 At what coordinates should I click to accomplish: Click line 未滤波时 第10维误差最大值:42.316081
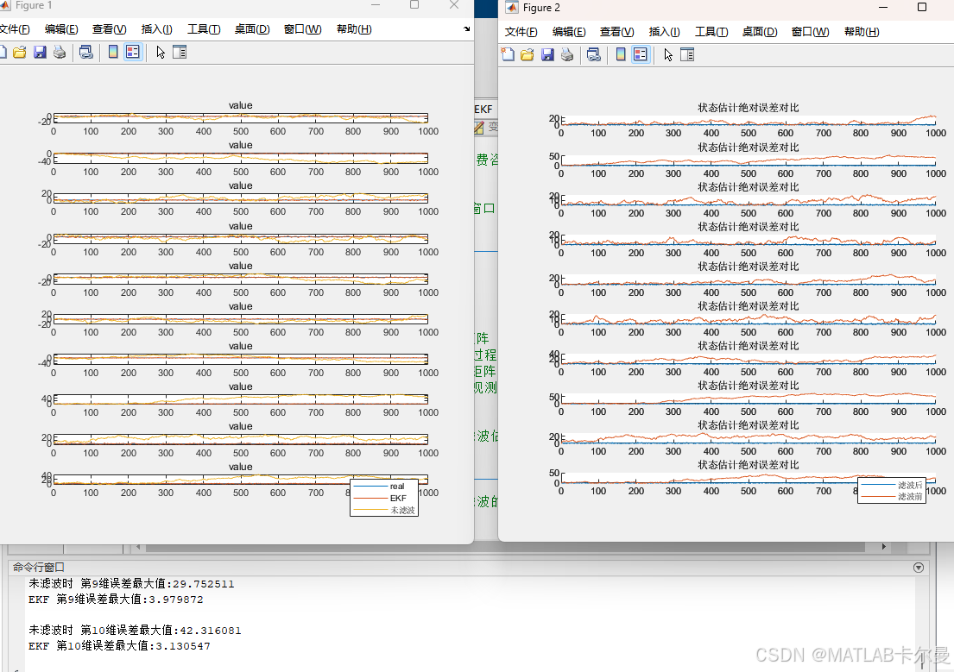(x=135, y=631)
